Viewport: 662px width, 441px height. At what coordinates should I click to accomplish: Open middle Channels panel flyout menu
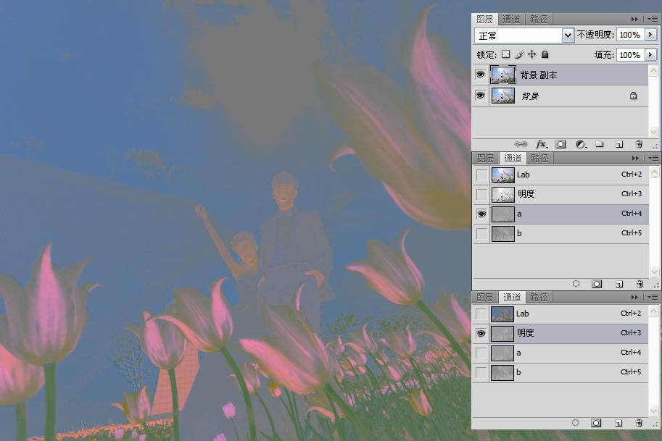(x=653, y=158)
